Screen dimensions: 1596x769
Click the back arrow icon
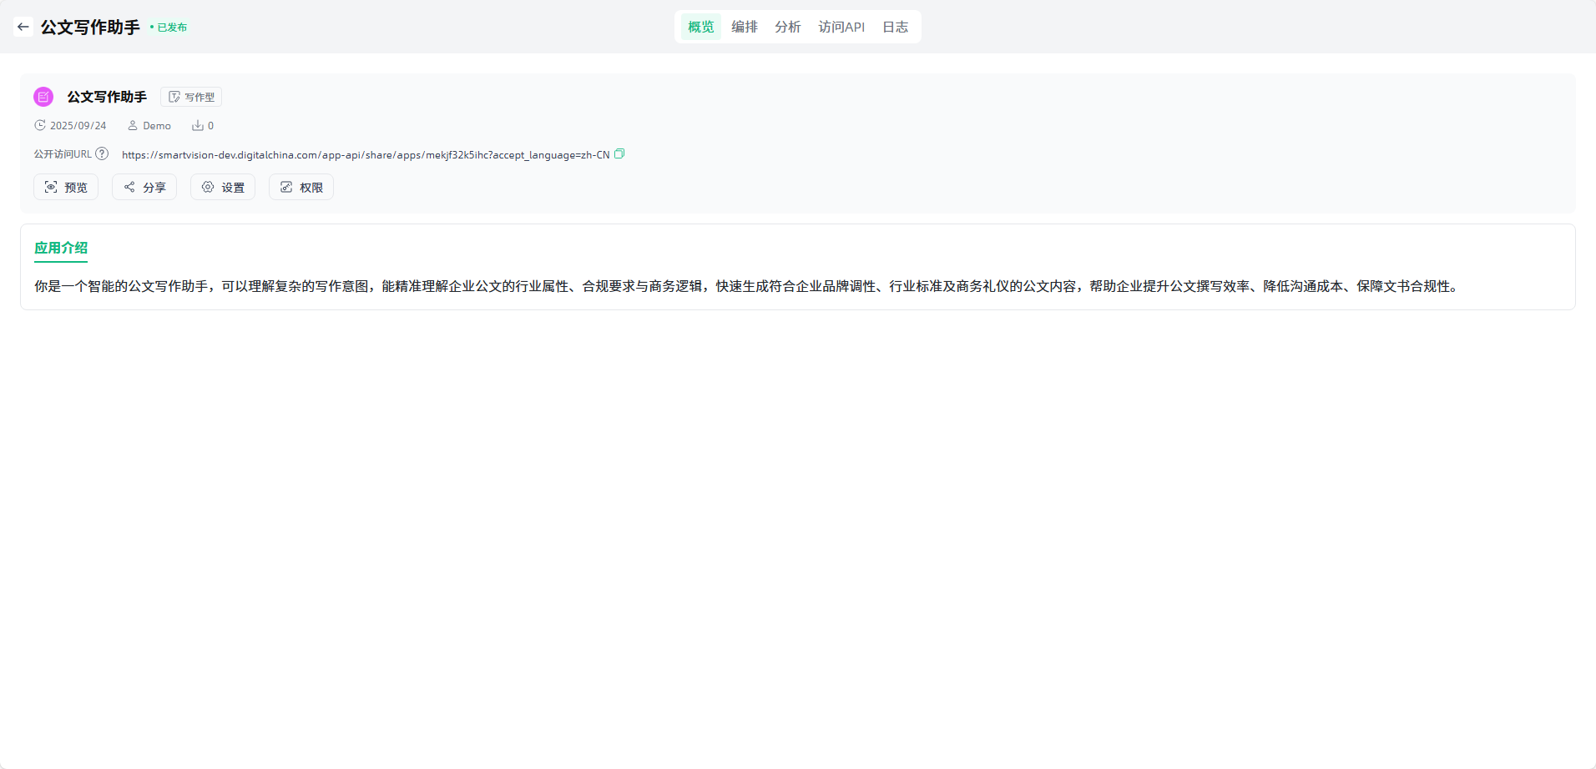pos(23,27)
